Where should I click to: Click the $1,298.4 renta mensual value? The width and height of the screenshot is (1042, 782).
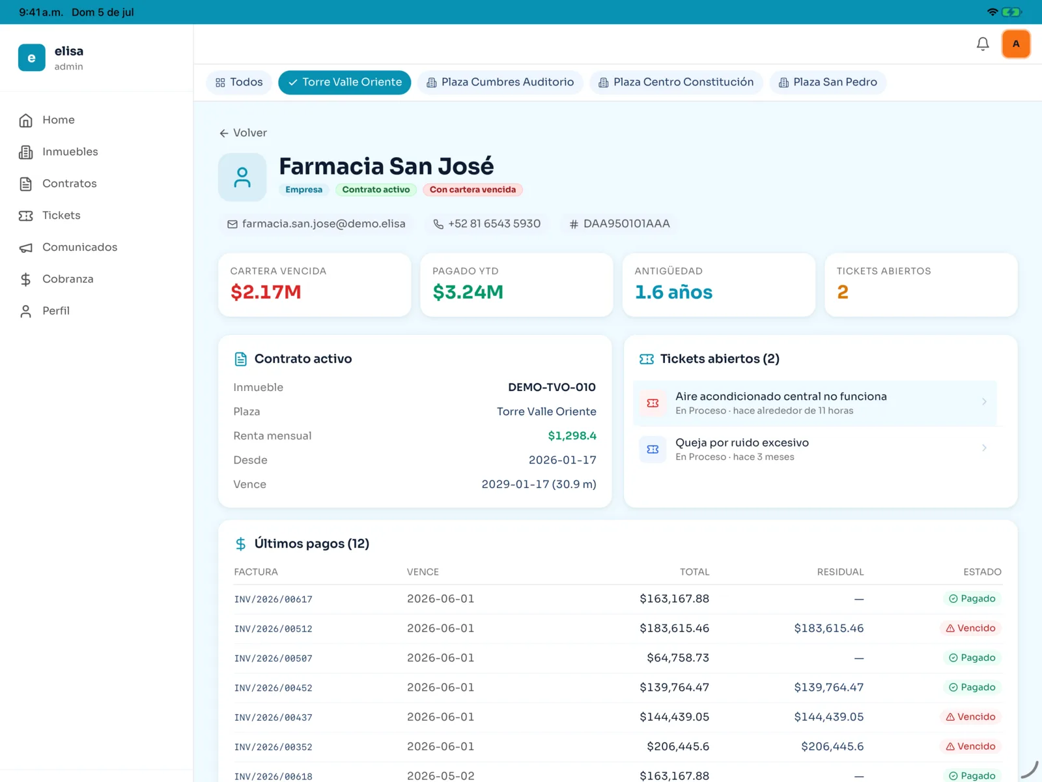572,435
